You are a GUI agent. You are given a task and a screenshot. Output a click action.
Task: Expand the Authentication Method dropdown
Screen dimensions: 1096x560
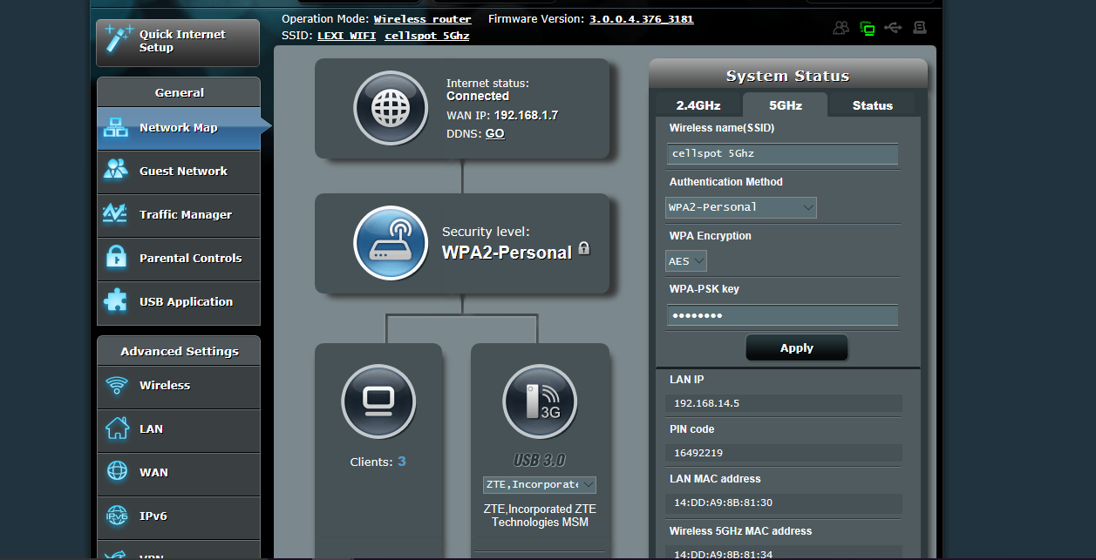pos(741,207)
